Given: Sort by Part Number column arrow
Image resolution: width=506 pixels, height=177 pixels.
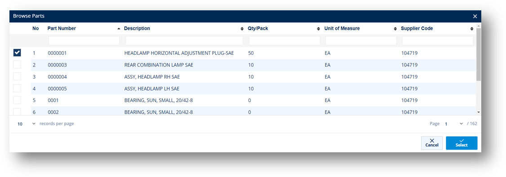Looking at the screenshot, I should click(119, 29).
